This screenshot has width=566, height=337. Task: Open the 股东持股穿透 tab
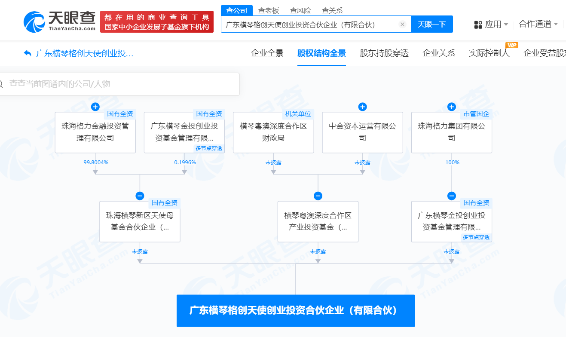pos(384,53)
